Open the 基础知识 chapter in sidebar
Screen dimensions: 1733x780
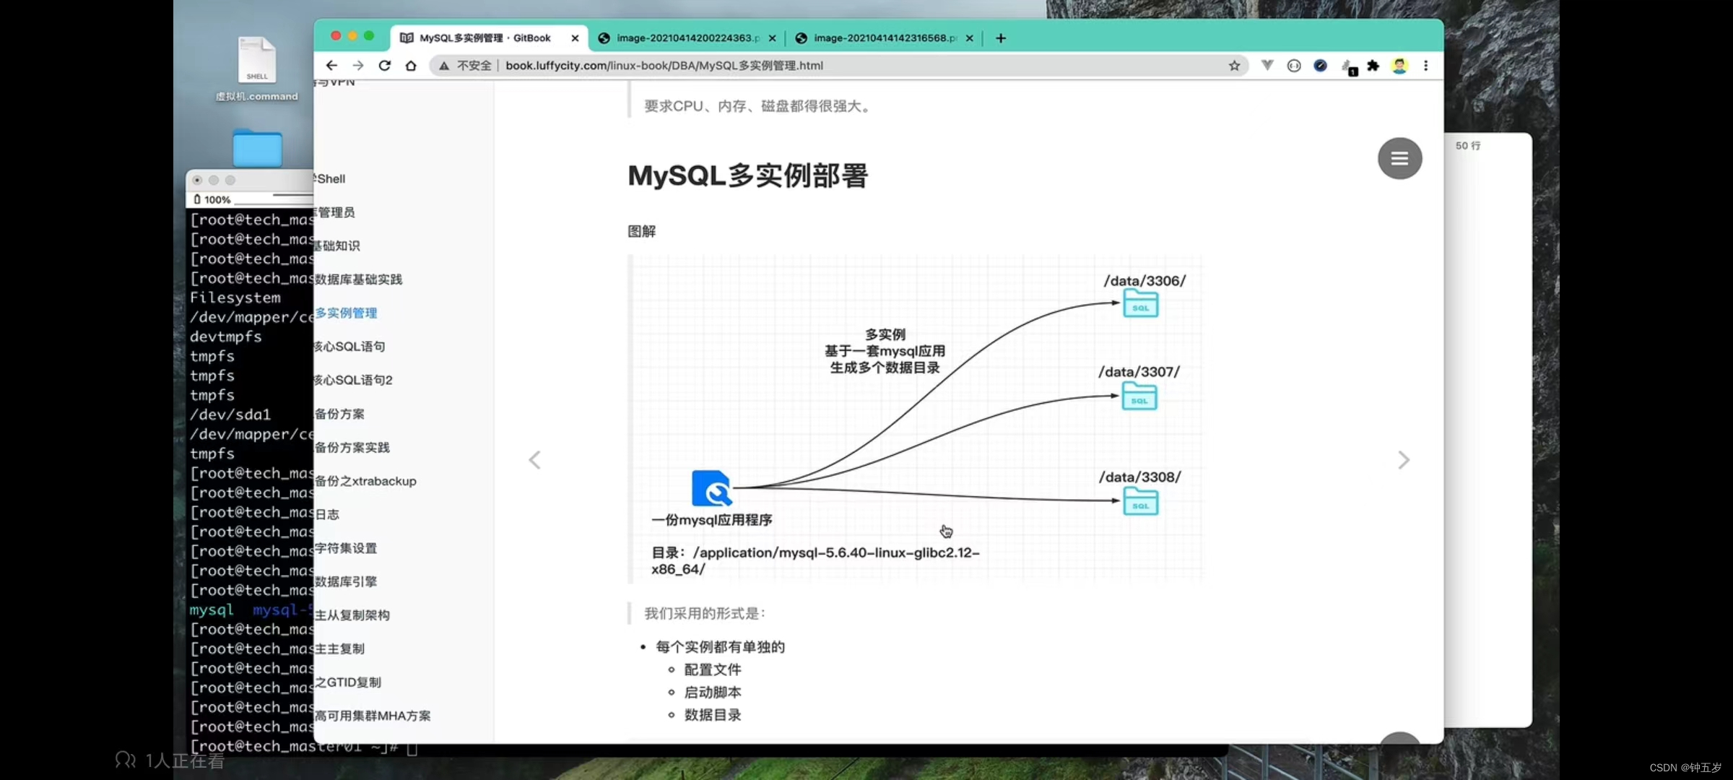pos(337,246)
